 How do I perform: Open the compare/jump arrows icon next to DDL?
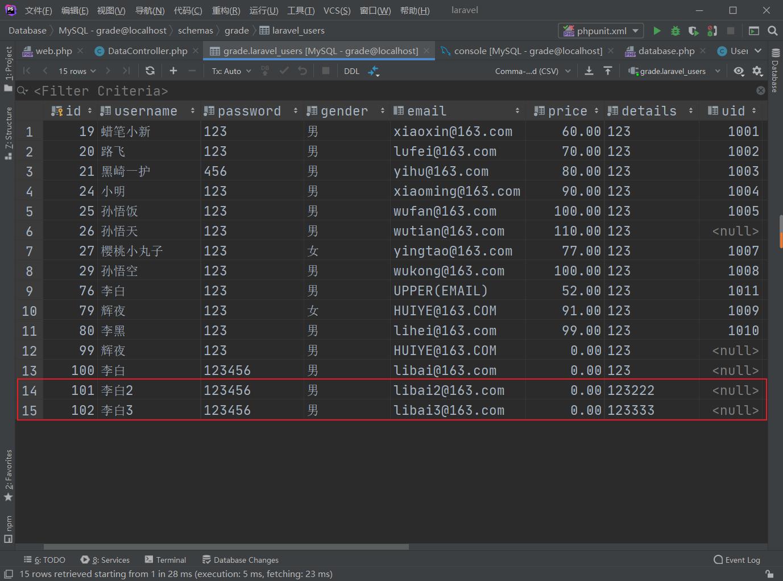tap(374, 71)
